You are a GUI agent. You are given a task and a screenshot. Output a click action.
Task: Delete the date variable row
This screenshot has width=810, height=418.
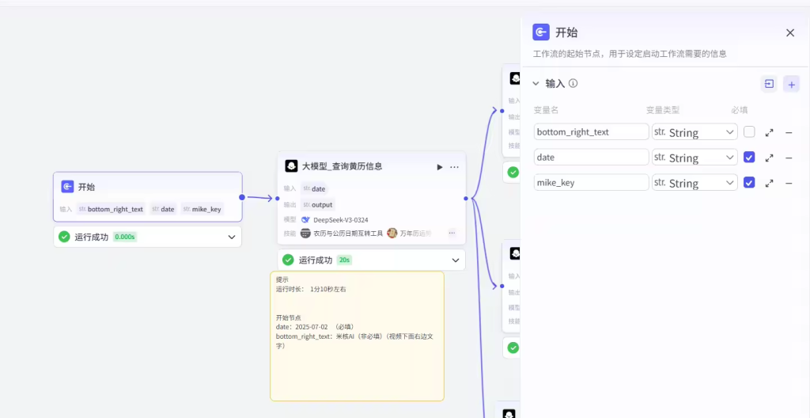click(x=789, y=158)
